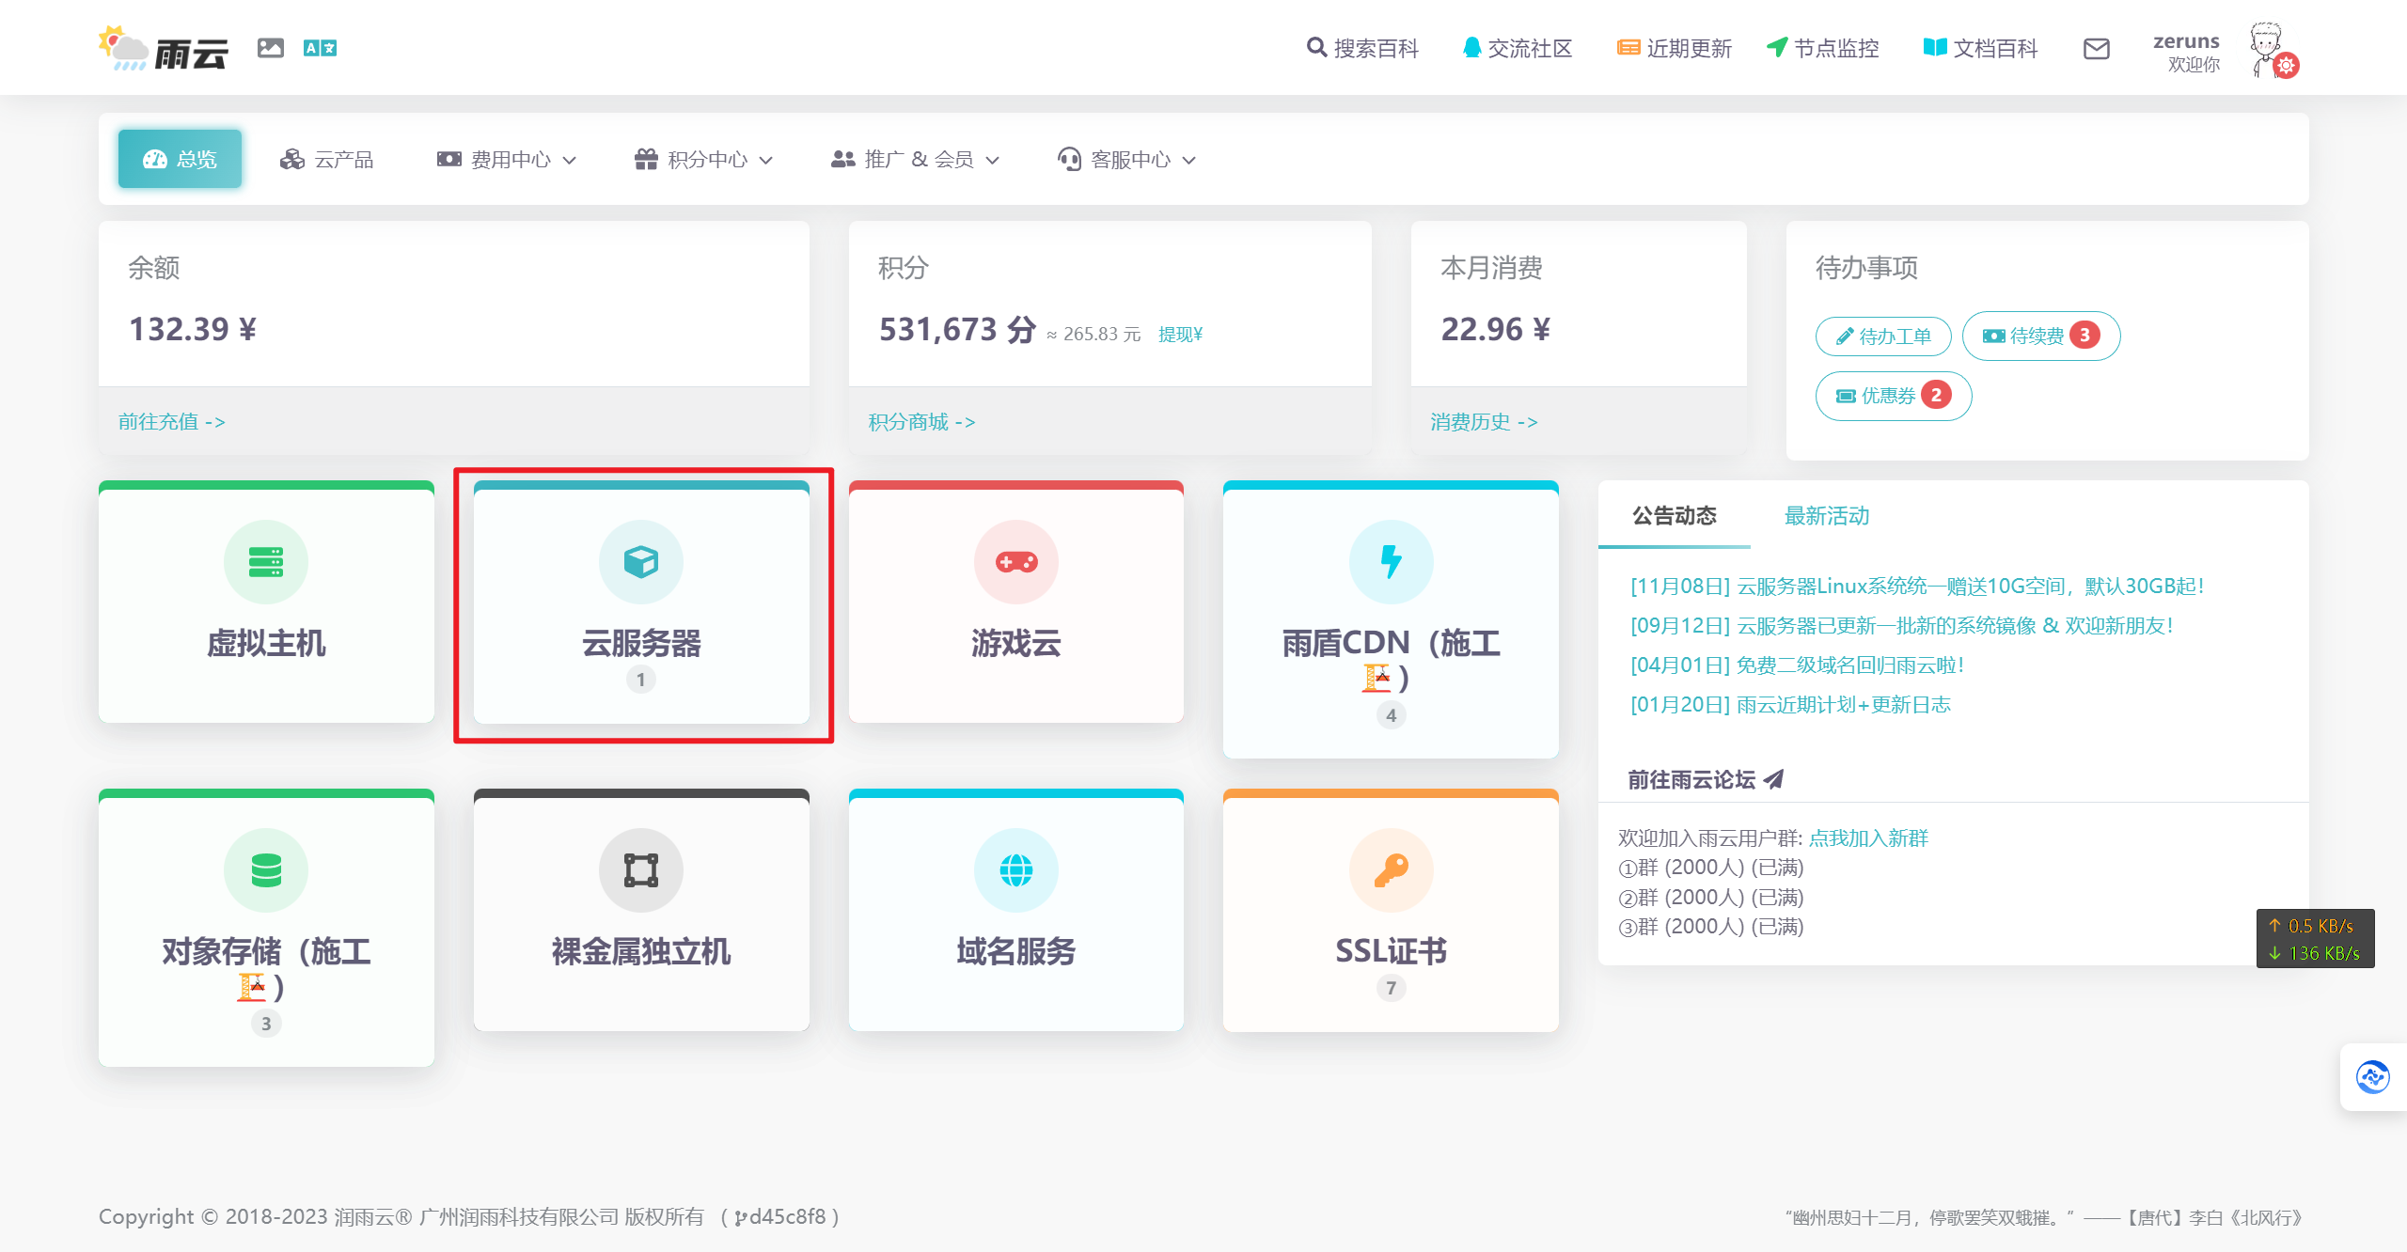The width and height of the screenshot is (2407, 1252).
Task: Click the 对象存储 database icon
Action: tap(266, 870)
